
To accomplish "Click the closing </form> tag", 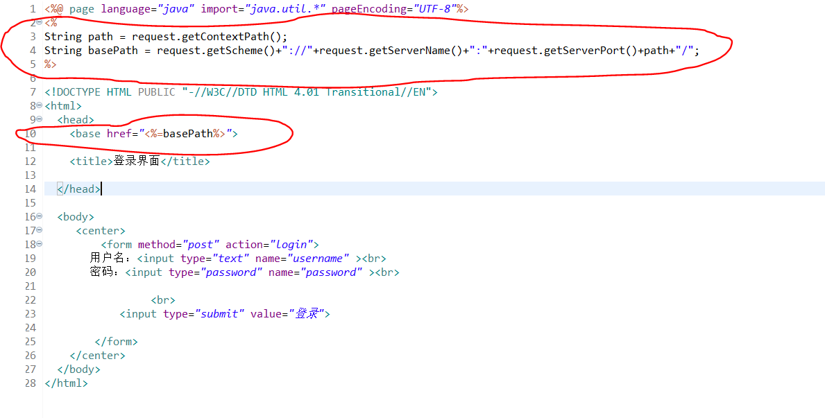I will (117, 342).
